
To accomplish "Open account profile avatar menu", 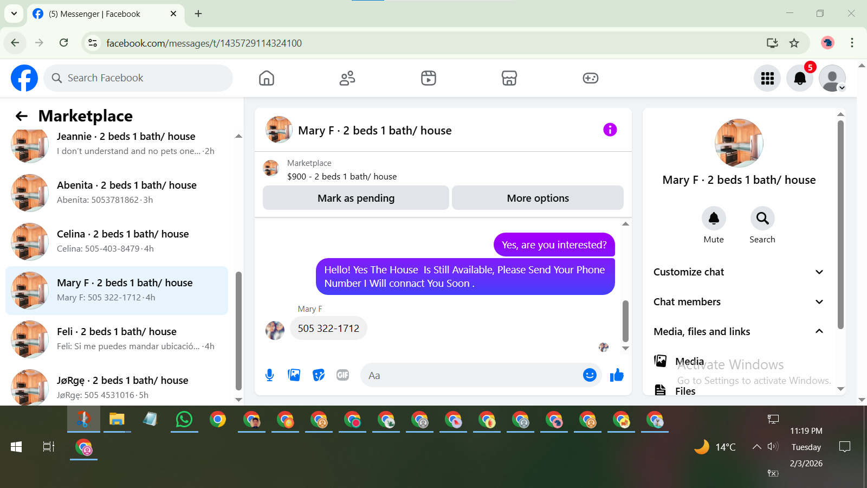I will pos(832,78).
